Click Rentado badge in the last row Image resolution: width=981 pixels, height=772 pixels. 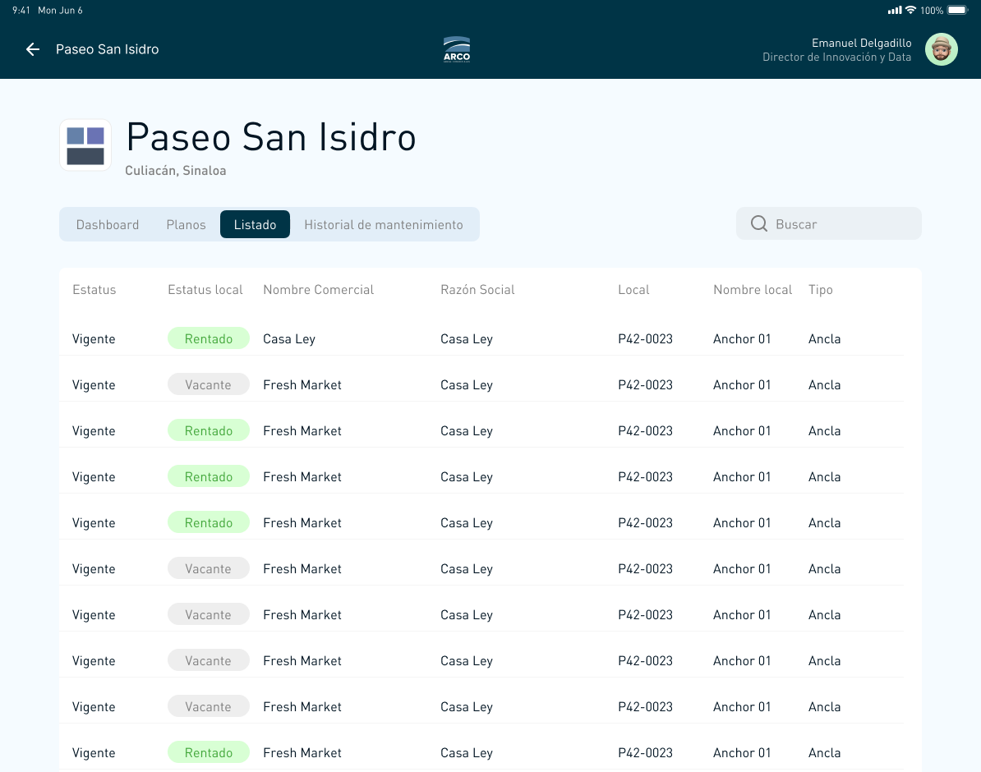209,752
